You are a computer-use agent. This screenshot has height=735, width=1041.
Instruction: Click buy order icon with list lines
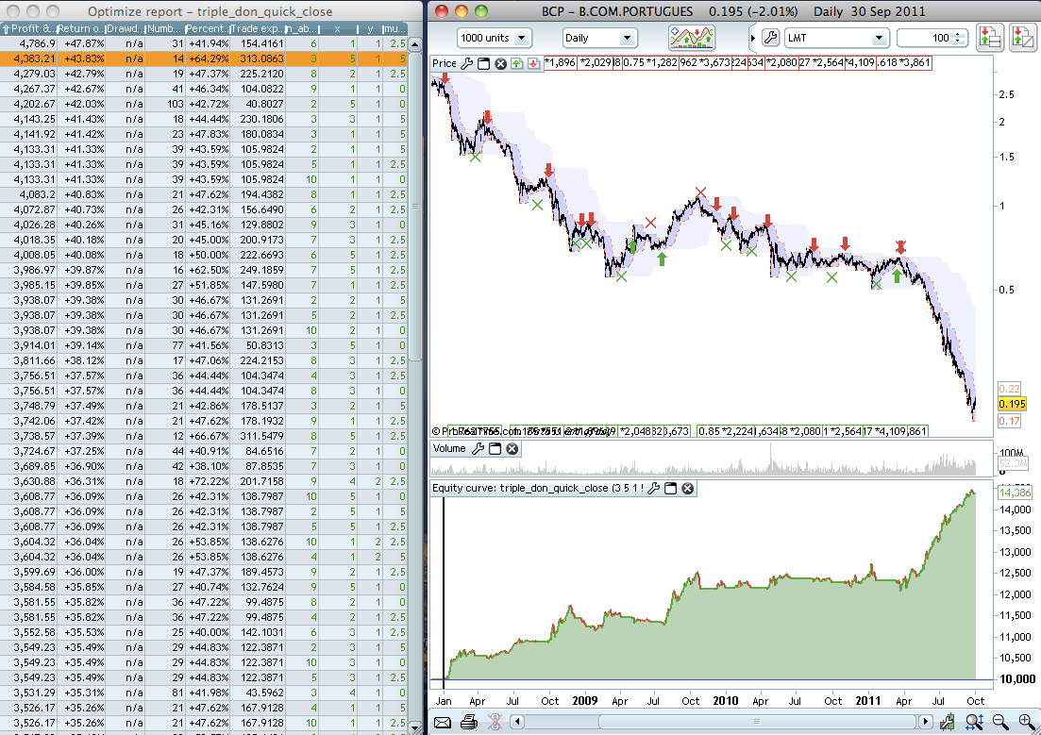click(x=989, y=38)
